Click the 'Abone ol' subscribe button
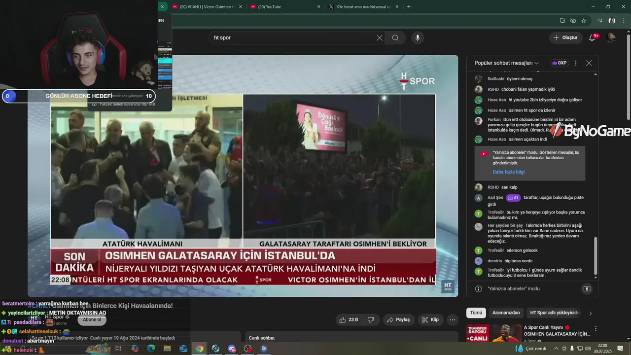The height and width of the screenshot is (355, 631). [92, 319]
